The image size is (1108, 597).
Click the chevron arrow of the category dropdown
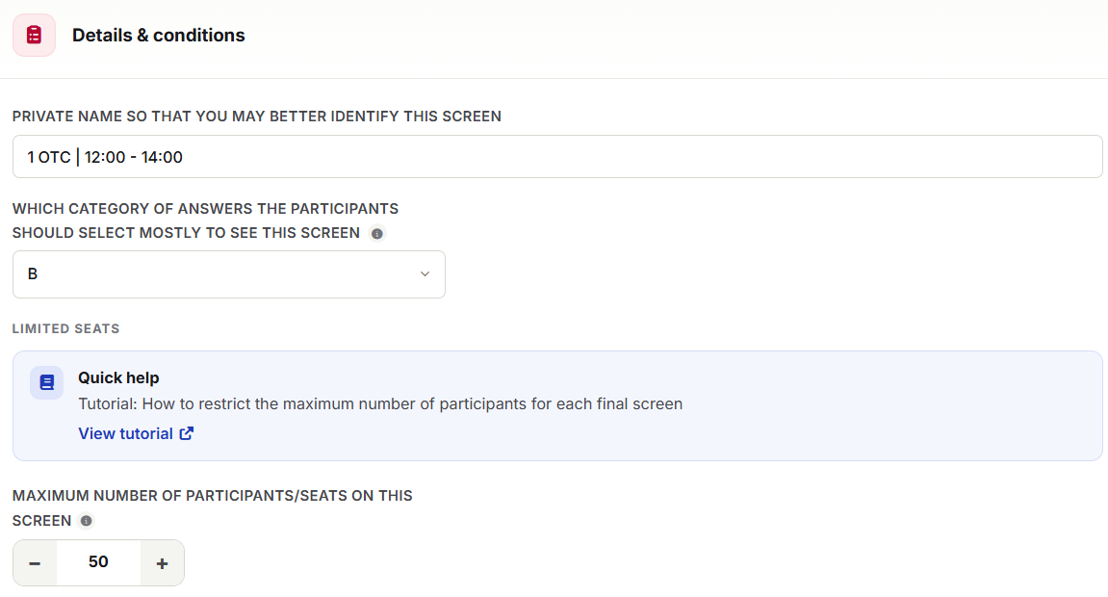coord(425,274)
